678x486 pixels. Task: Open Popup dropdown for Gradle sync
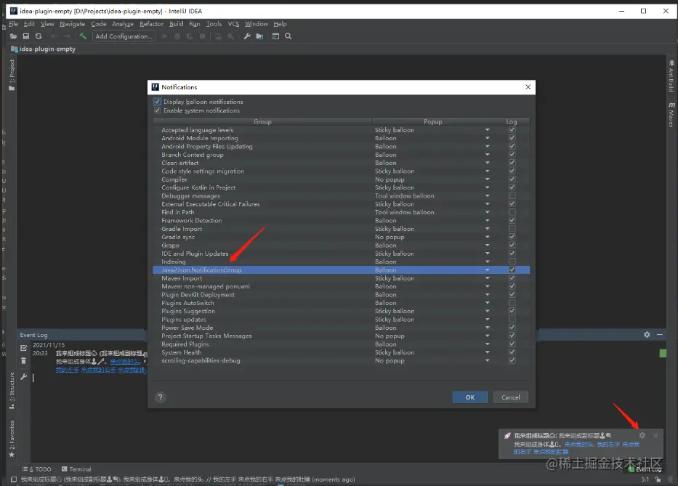(x=488, y=237)
